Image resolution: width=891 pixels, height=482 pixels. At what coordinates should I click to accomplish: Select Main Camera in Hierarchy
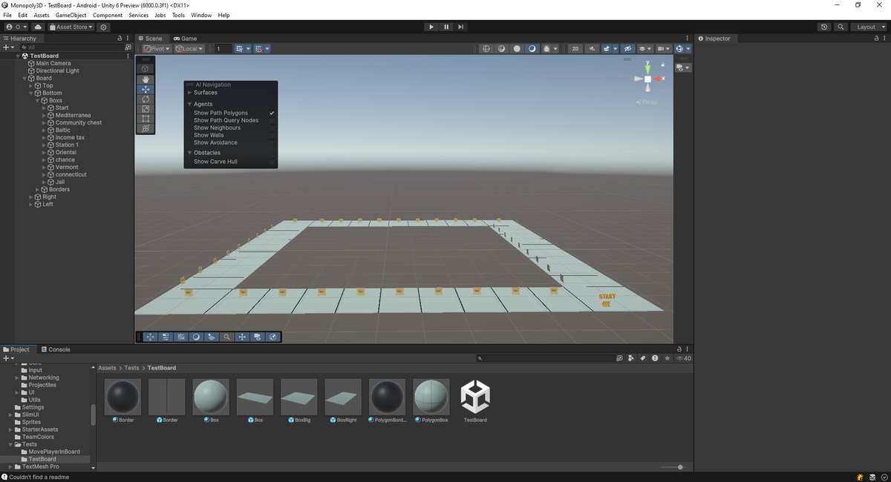tap(53, 63)
